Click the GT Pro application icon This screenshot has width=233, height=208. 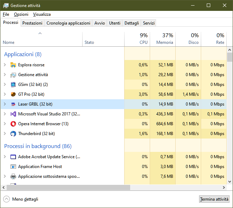pos(13,94)
